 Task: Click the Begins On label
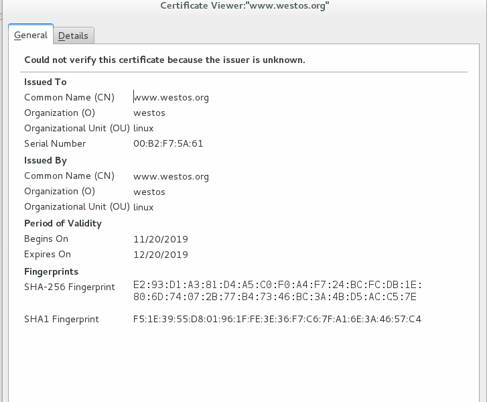[46, 239]
